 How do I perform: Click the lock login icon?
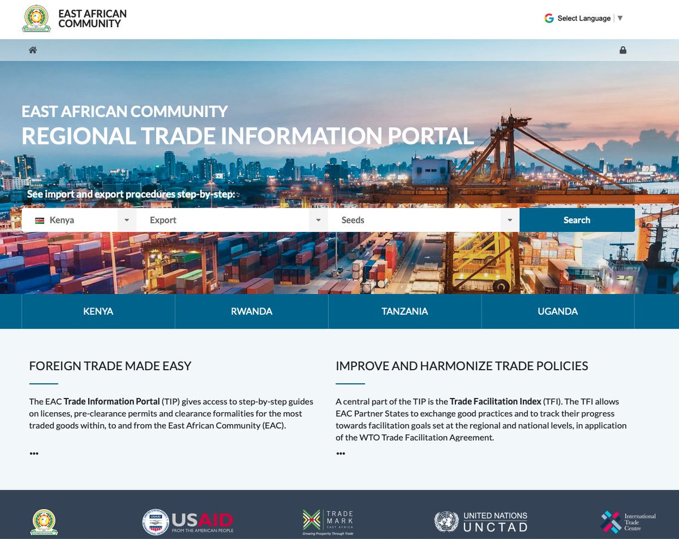[623, 50]
